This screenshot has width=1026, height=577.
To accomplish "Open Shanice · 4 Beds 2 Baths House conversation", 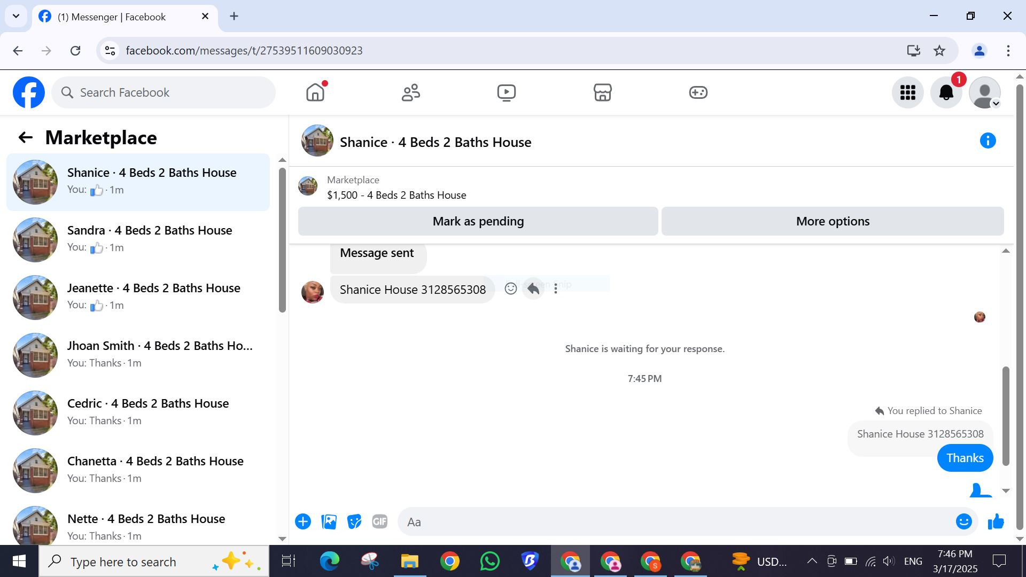I will click(x=138, y=182).
